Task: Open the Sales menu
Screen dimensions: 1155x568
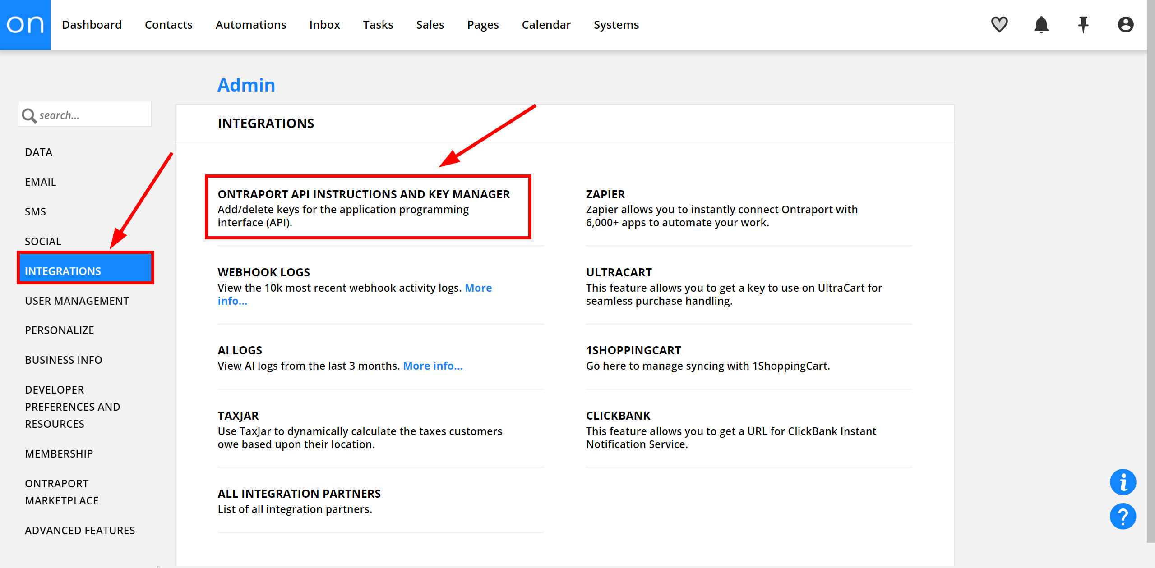Action: [430, 25]
